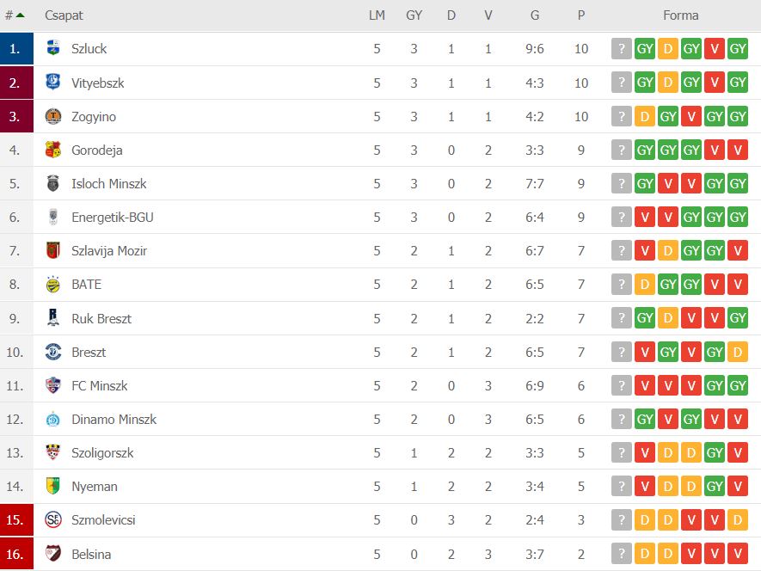Sort standings by the P points column
Viewport: 761px width, 571px height.
point(581,15)
